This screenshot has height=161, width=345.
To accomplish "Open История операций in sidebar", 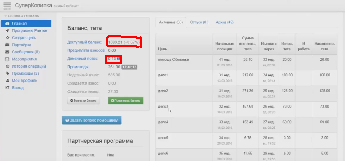I will pos(29,66).
